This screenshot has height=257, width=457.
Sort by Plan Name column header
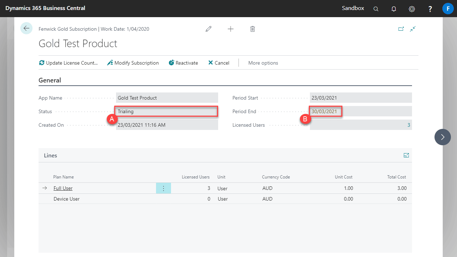tap(64, 177)
